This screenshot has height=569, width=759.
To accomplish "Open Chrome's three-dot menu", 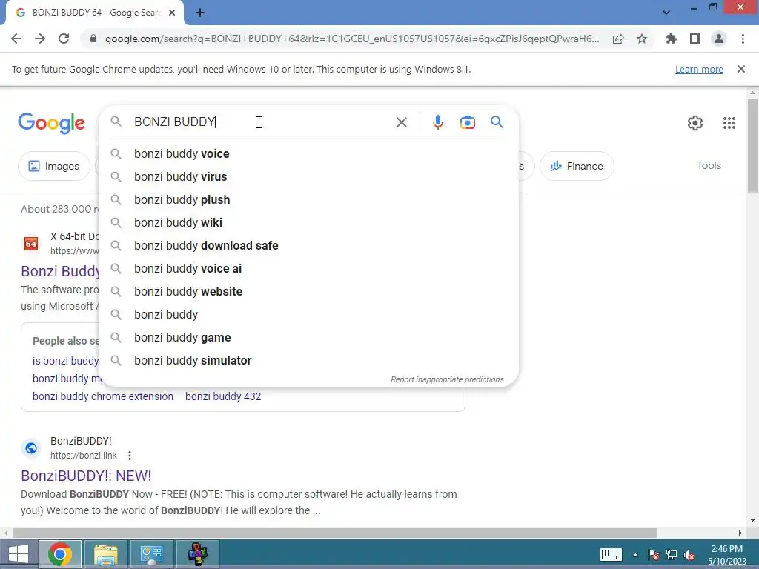I will click(743, 39).
